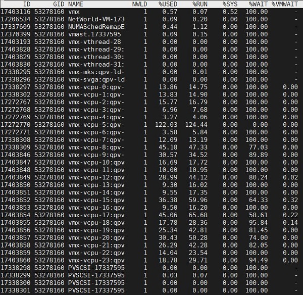
Task: Click %WAIT value 82.05 for vcpu-21
Action: tap(258, 245)
